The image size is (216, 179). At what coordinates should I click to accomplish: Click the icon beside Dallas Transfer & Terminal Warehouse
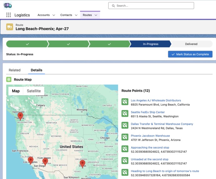tap(125, 125)
